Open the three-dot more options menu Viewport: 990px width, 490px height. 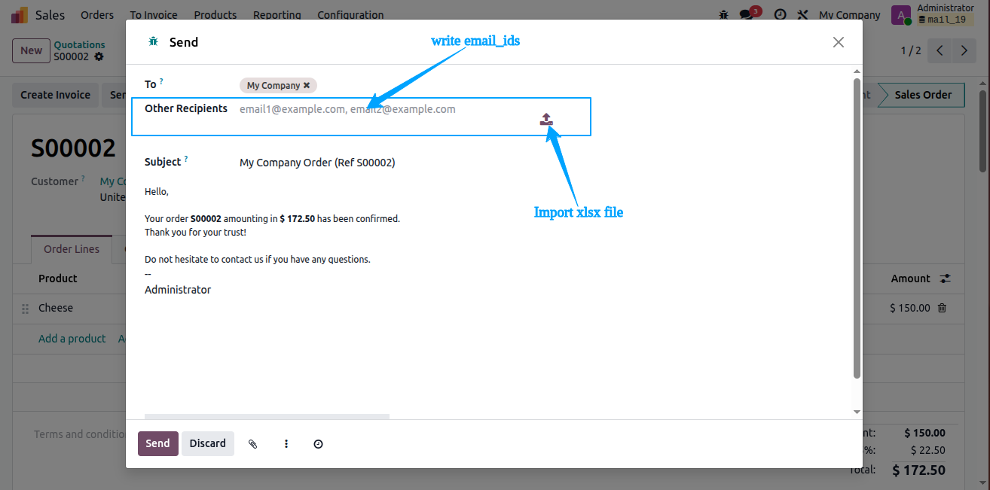(x=286, y=444)
